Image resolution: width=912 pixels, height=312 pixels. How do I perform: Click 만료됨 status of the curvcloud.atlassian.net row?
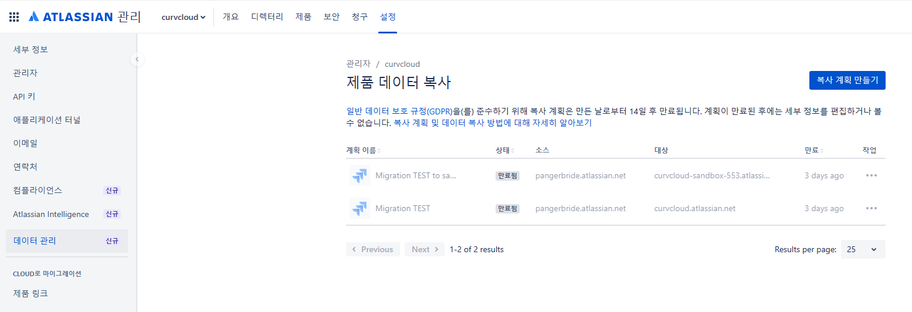coord(507,208)
